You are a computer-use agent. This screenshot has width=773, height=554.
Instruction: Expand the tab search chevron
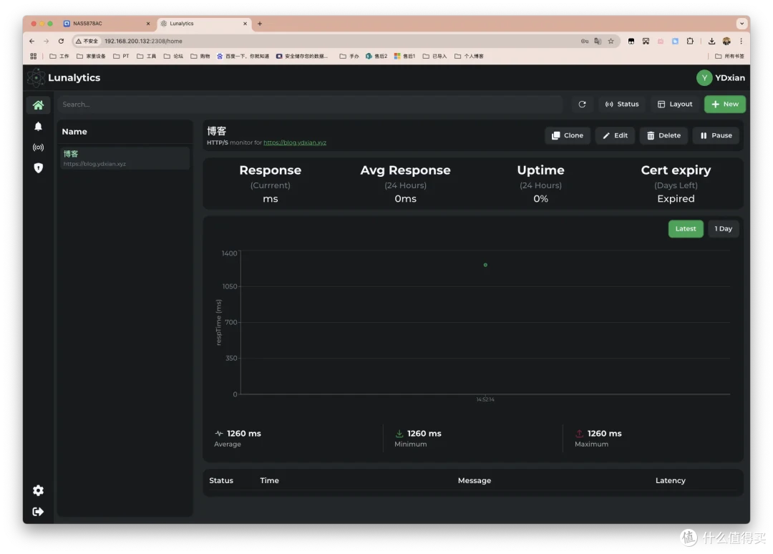pyautogui.click(x=742, y=24)
